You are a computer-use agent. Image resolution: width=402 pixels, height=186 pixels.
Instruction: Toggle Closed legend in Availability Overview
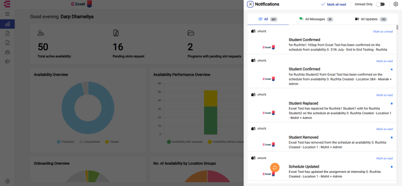112,142
